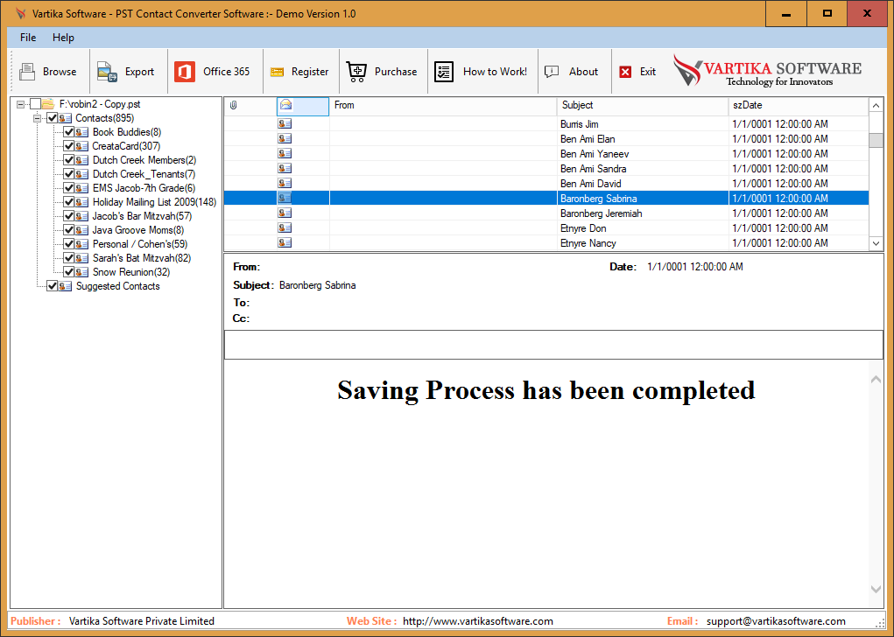Click the Browse printer-style icon
Viewport: 894px width, 637px height.
coord(27,72)
